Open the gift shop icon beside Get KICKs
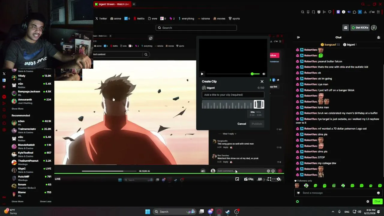Image resolution: width=384 pixels, height=216 pixels. click(346, 28)
